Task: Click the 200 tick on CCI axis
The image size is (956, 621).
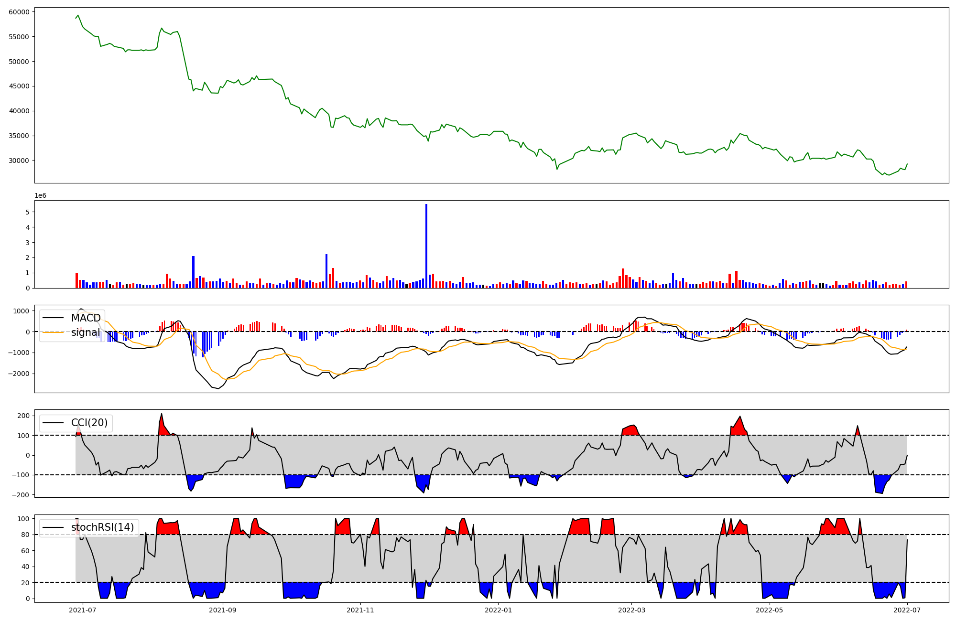Action: pos(23,416)
